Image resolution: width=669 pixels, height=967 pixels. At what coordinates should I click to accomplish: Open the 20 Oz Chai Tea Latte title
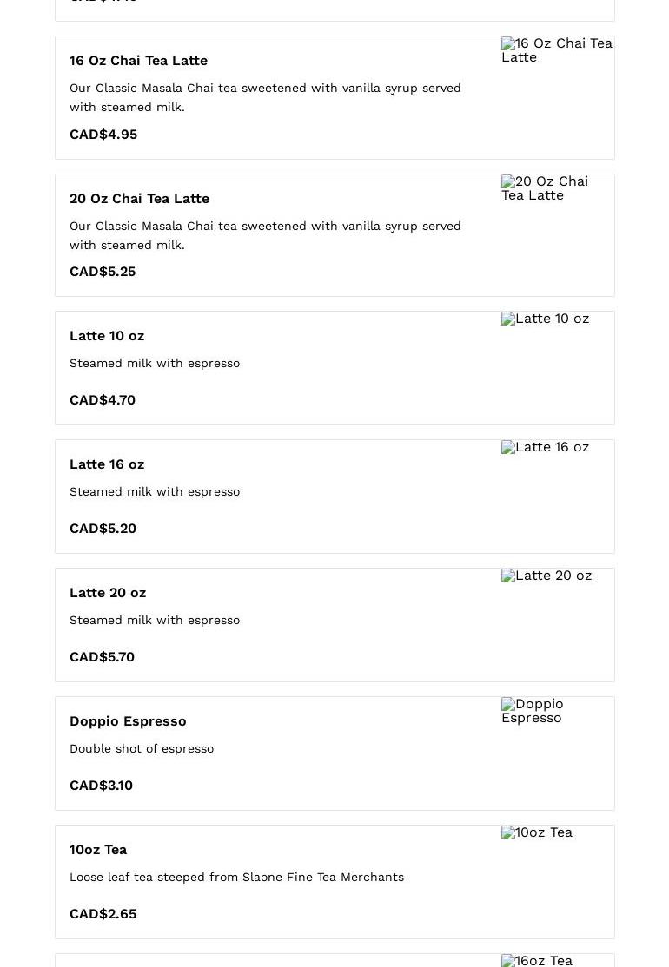coord(139,199)
